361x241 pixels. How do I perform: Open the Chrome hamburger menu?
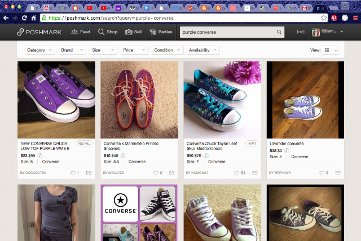(355, 18)
